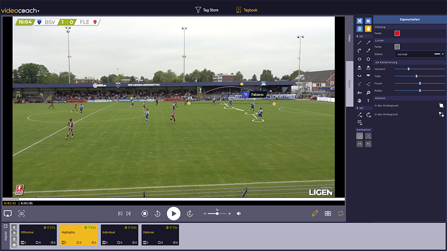This screenshot has height=251, width=447.
Task: Play the video
Action: pyautogui.click(x=174, y=213)
